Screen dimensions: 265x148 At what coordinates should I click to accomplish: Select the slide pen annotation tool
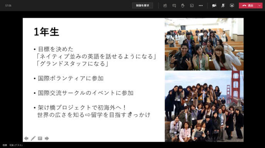pyautogui.click(x=33, y=138)
